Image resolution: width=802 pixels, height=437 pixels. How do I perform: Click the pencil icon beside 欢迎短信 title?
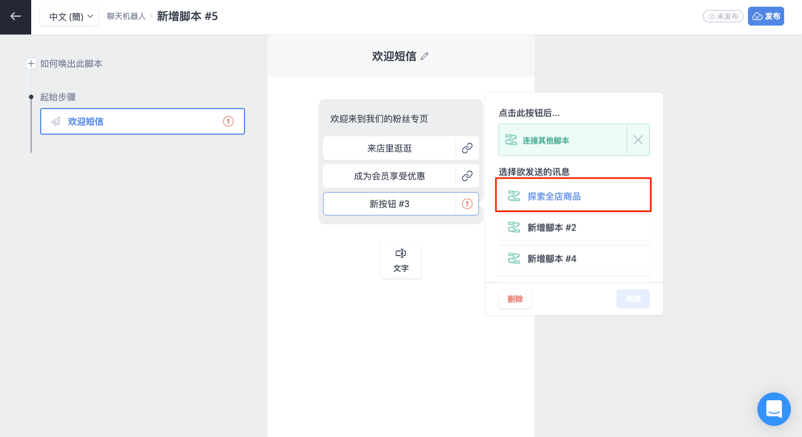coord(424,56)
